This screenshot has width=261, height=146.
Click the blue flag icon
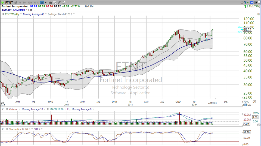[245, 2]
